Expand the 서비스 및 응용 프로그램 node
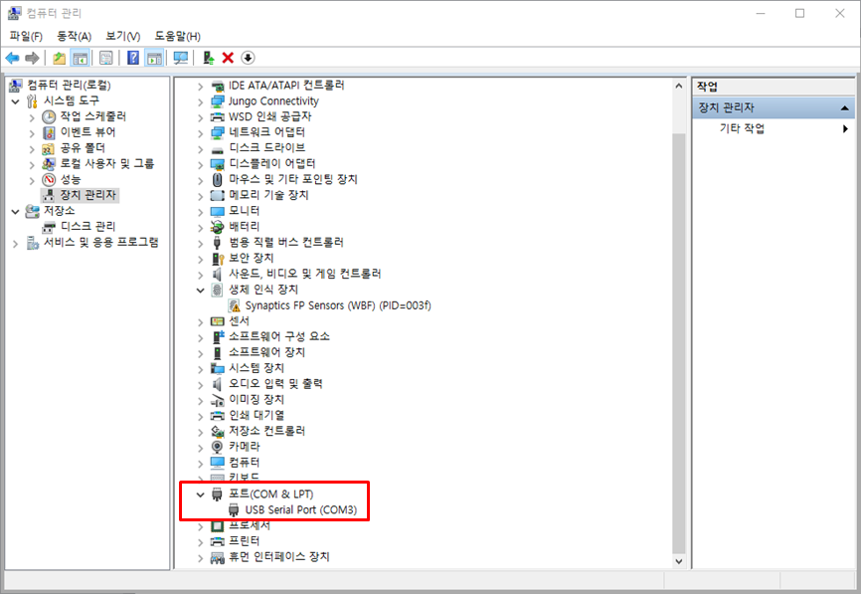 click(15, 244)
